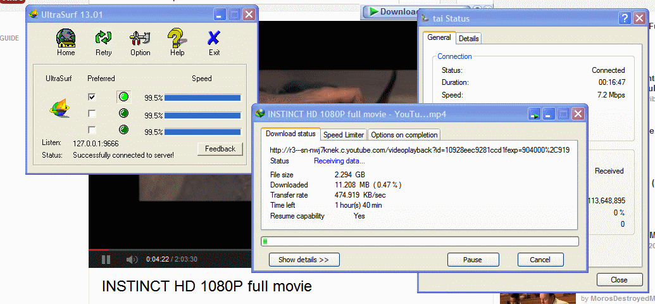Cancel the download
Image resolution: width=655 pixels, height=304 pixels.
[540, 260]
